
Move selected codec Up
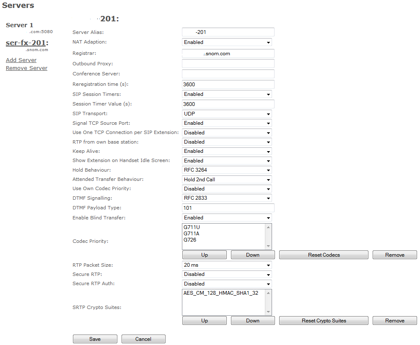tap(205, 255)
